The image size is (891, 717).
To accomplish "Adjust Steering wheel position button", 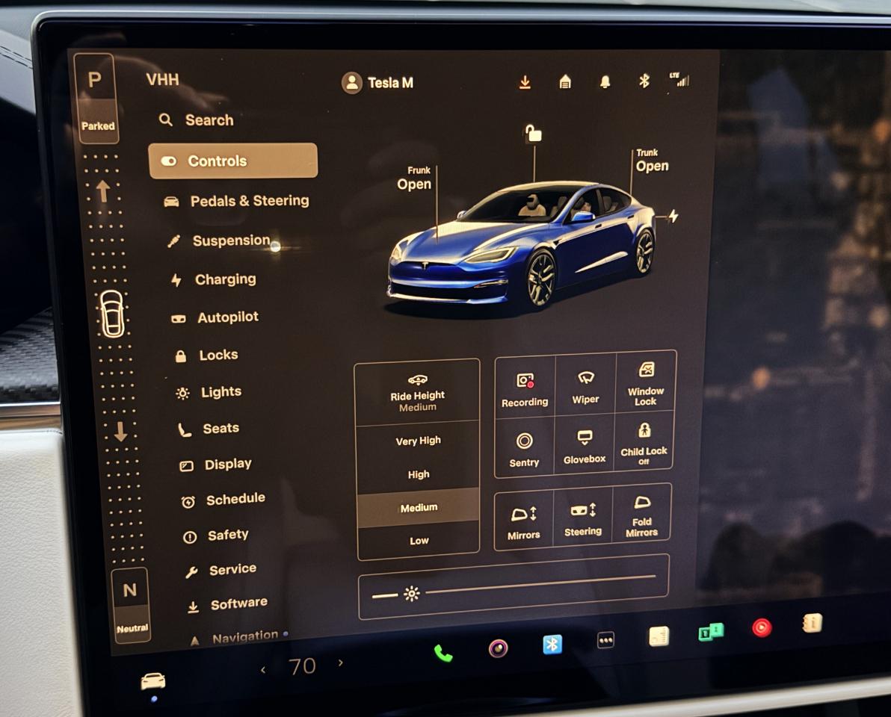I will (x=582, y=518).
